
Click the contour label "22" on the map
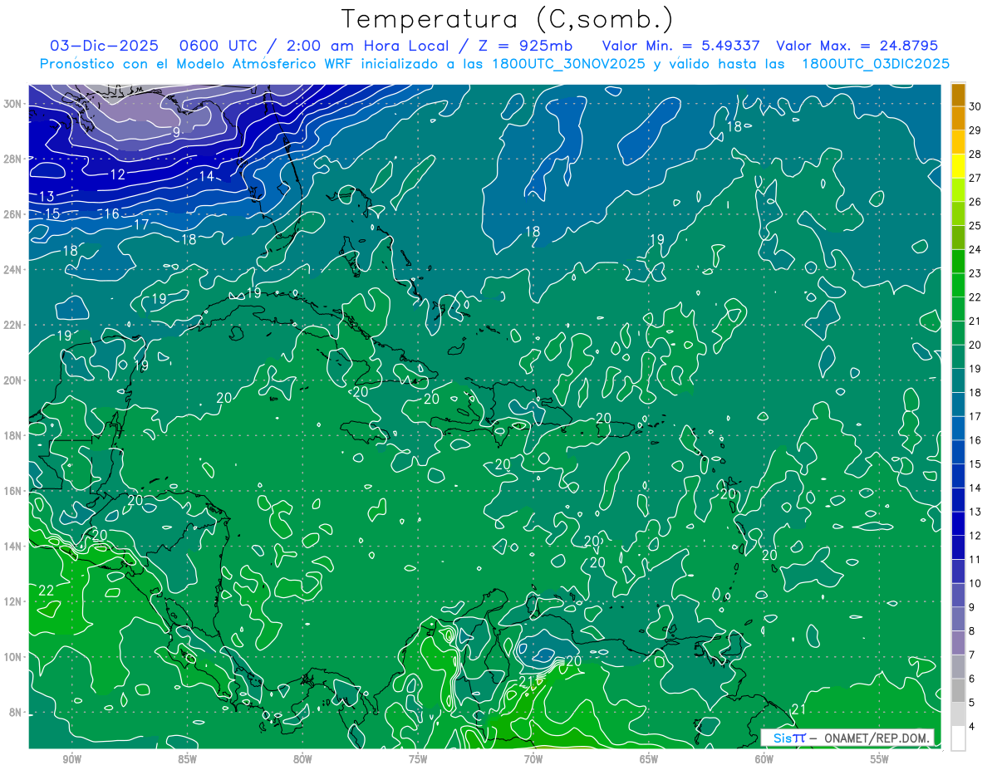point(47,591)
